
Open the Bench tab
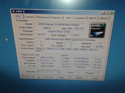click(x=93, y=18)
